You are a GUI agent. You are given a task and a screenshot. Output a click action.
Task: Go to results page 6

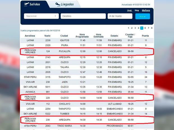(145, 28)
